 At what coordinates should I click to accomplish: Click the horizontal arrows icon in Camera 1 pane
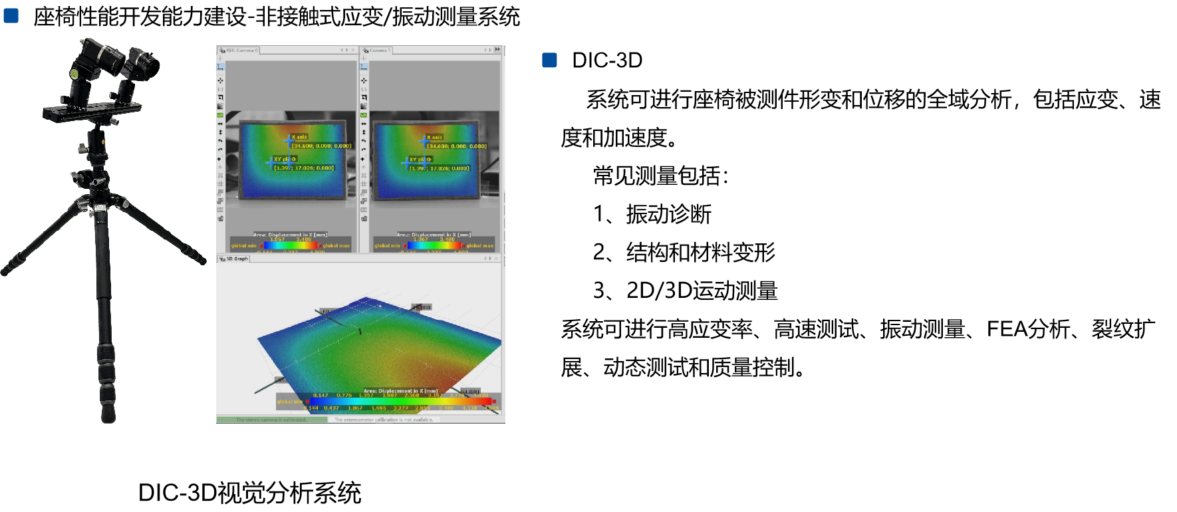pyautogui.click(x=364, y=124)
